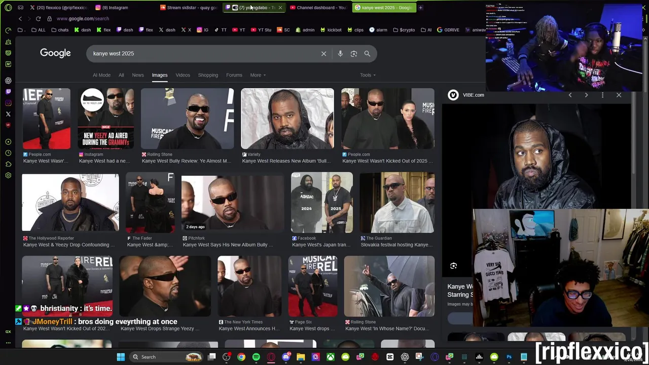Screen dimensions: 649x365
Task: Close the VIBE.com image preview panel
Action: point(619,95)
